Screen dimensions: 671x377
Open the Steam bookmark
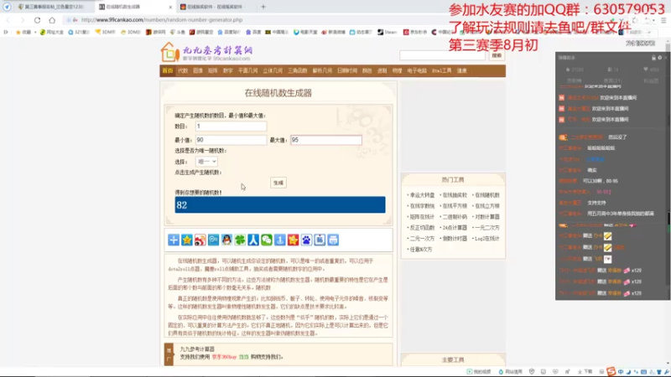click(388, 32)
